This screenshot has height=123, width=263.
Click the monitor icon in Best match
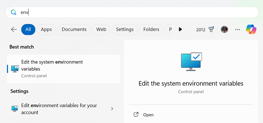point(15,69)
